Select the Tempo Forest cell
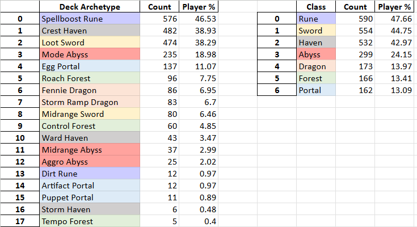 point(90,221)
